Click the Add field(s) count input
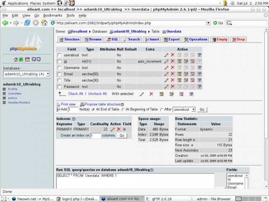Viewport: 269px width, 202px height. [73, 109]
